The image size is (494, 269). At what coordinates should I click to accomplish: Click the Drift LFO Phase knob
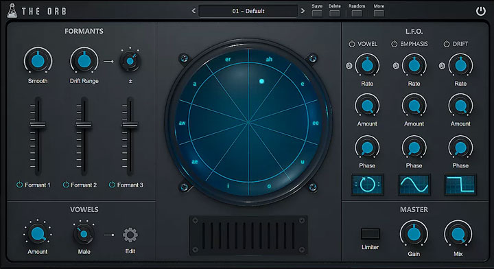[x=460, y=148]
